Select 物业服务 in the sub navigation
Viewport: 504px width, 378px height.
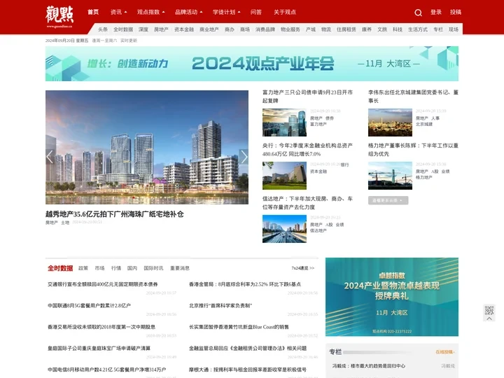(x=290, y=29)
